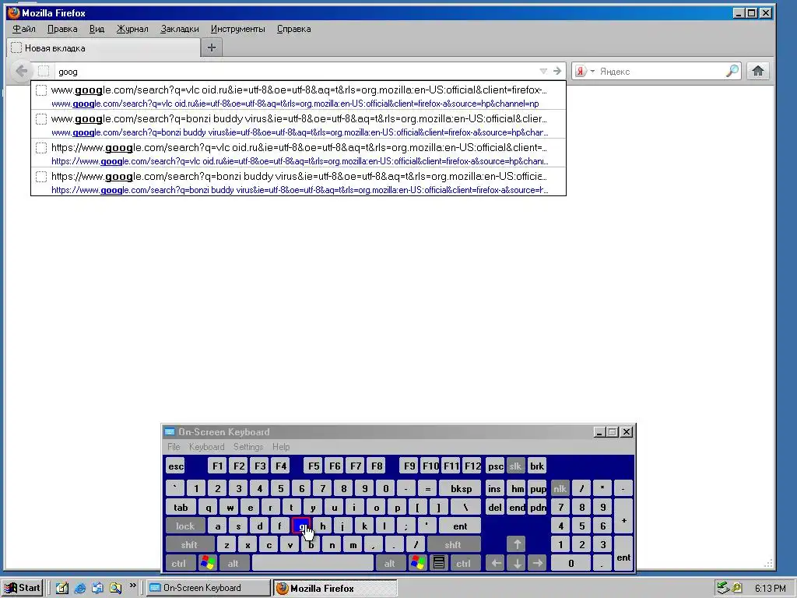
Task: Click the magnifier quick launch icon on taskbar
Action: (x=115, y=589)
